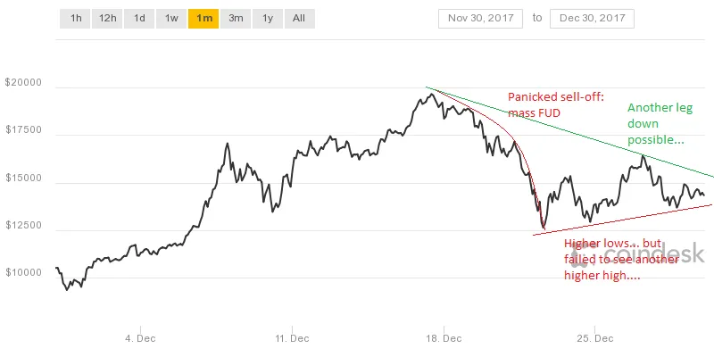Click the highlighted 1m range button
The height and width of the screenshot is (357, 714).
[203, 19]
